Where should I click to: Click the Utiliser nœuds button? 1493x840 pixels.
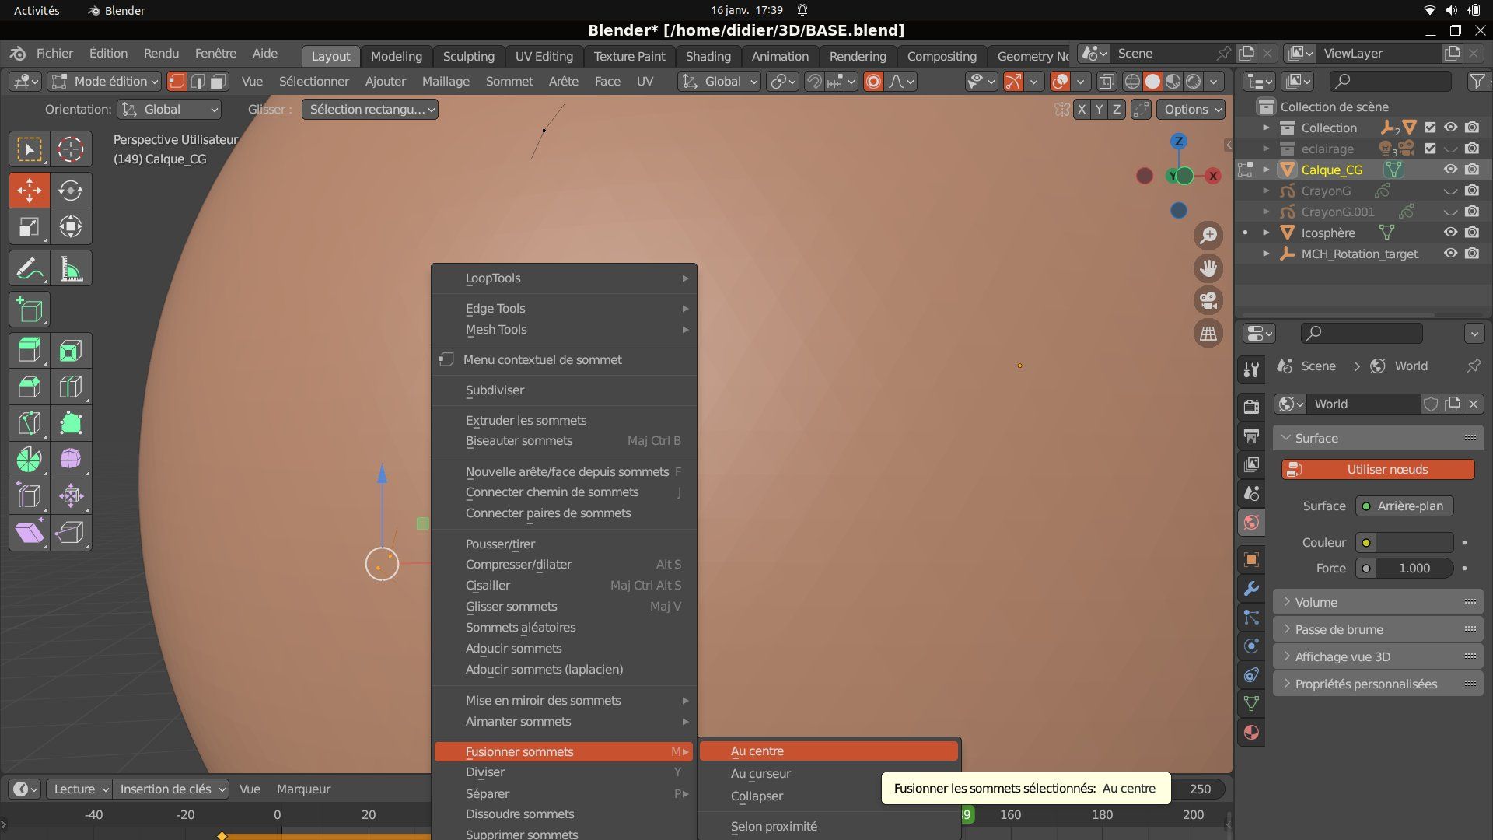tap(1378, 470)
